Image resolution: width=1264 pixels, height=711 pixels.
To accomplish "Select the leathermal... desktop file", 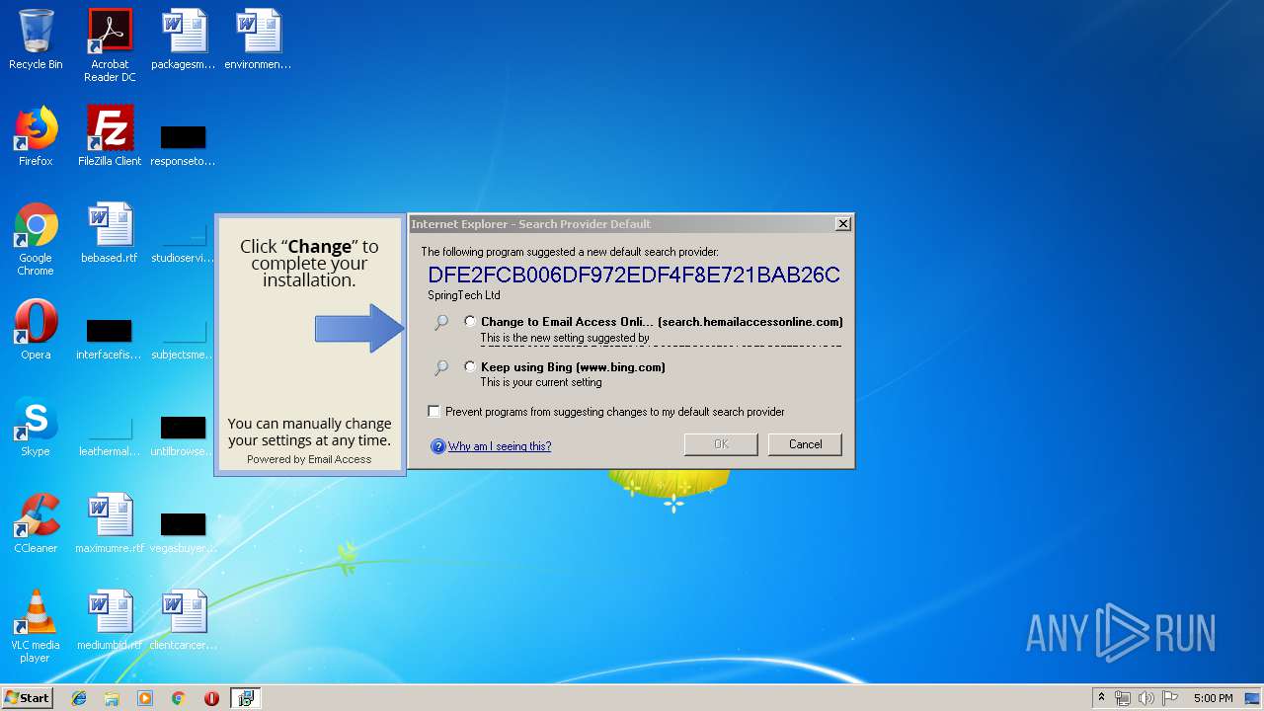I will pyautogui.click(x=110, y=436).
